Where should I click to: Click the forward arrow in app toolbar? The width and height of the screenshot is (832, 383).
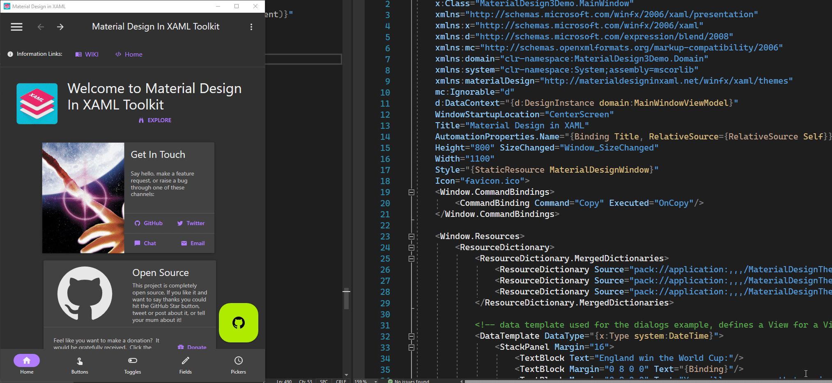(60, 27)
